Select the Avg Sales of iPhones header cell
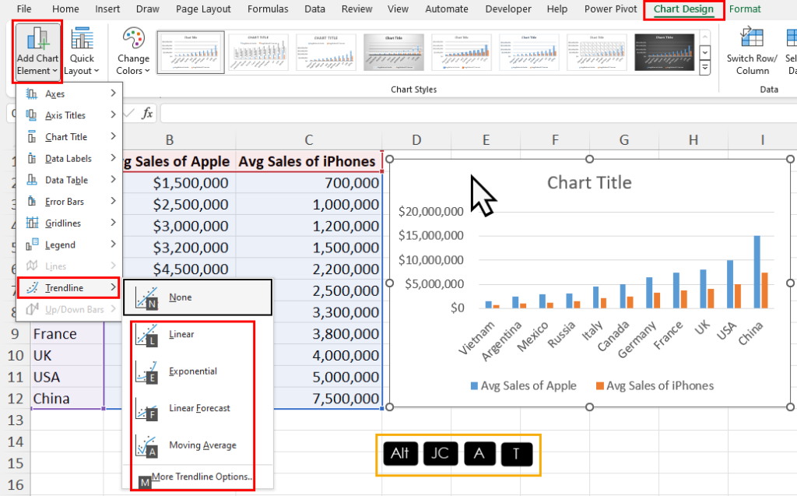 pos(308,161)
